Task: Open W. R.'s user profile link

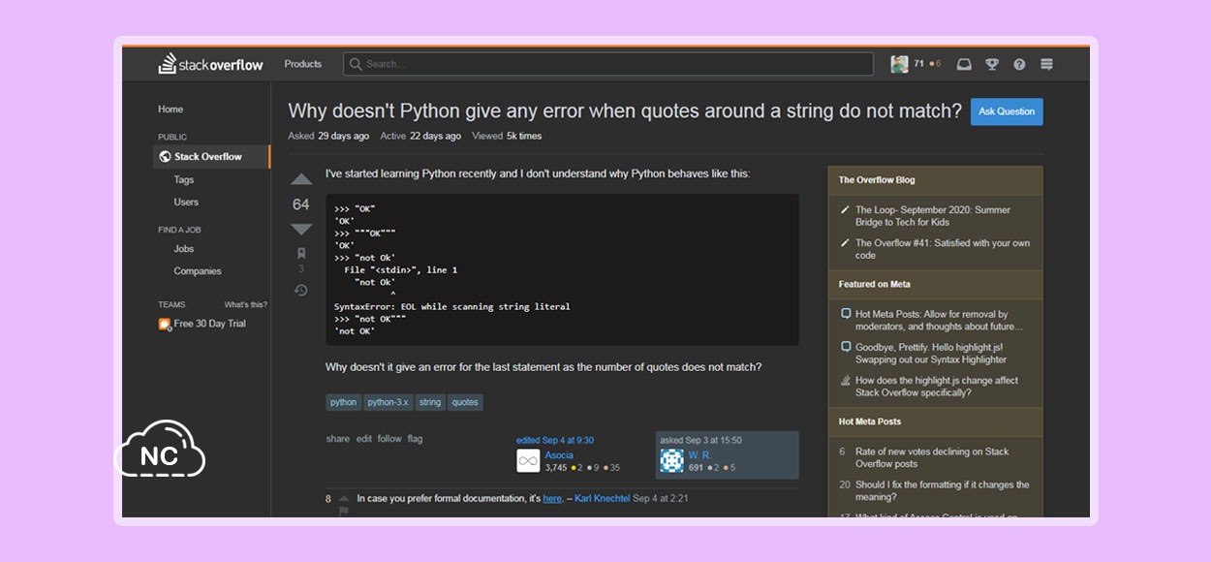Action: coord(699,455)
